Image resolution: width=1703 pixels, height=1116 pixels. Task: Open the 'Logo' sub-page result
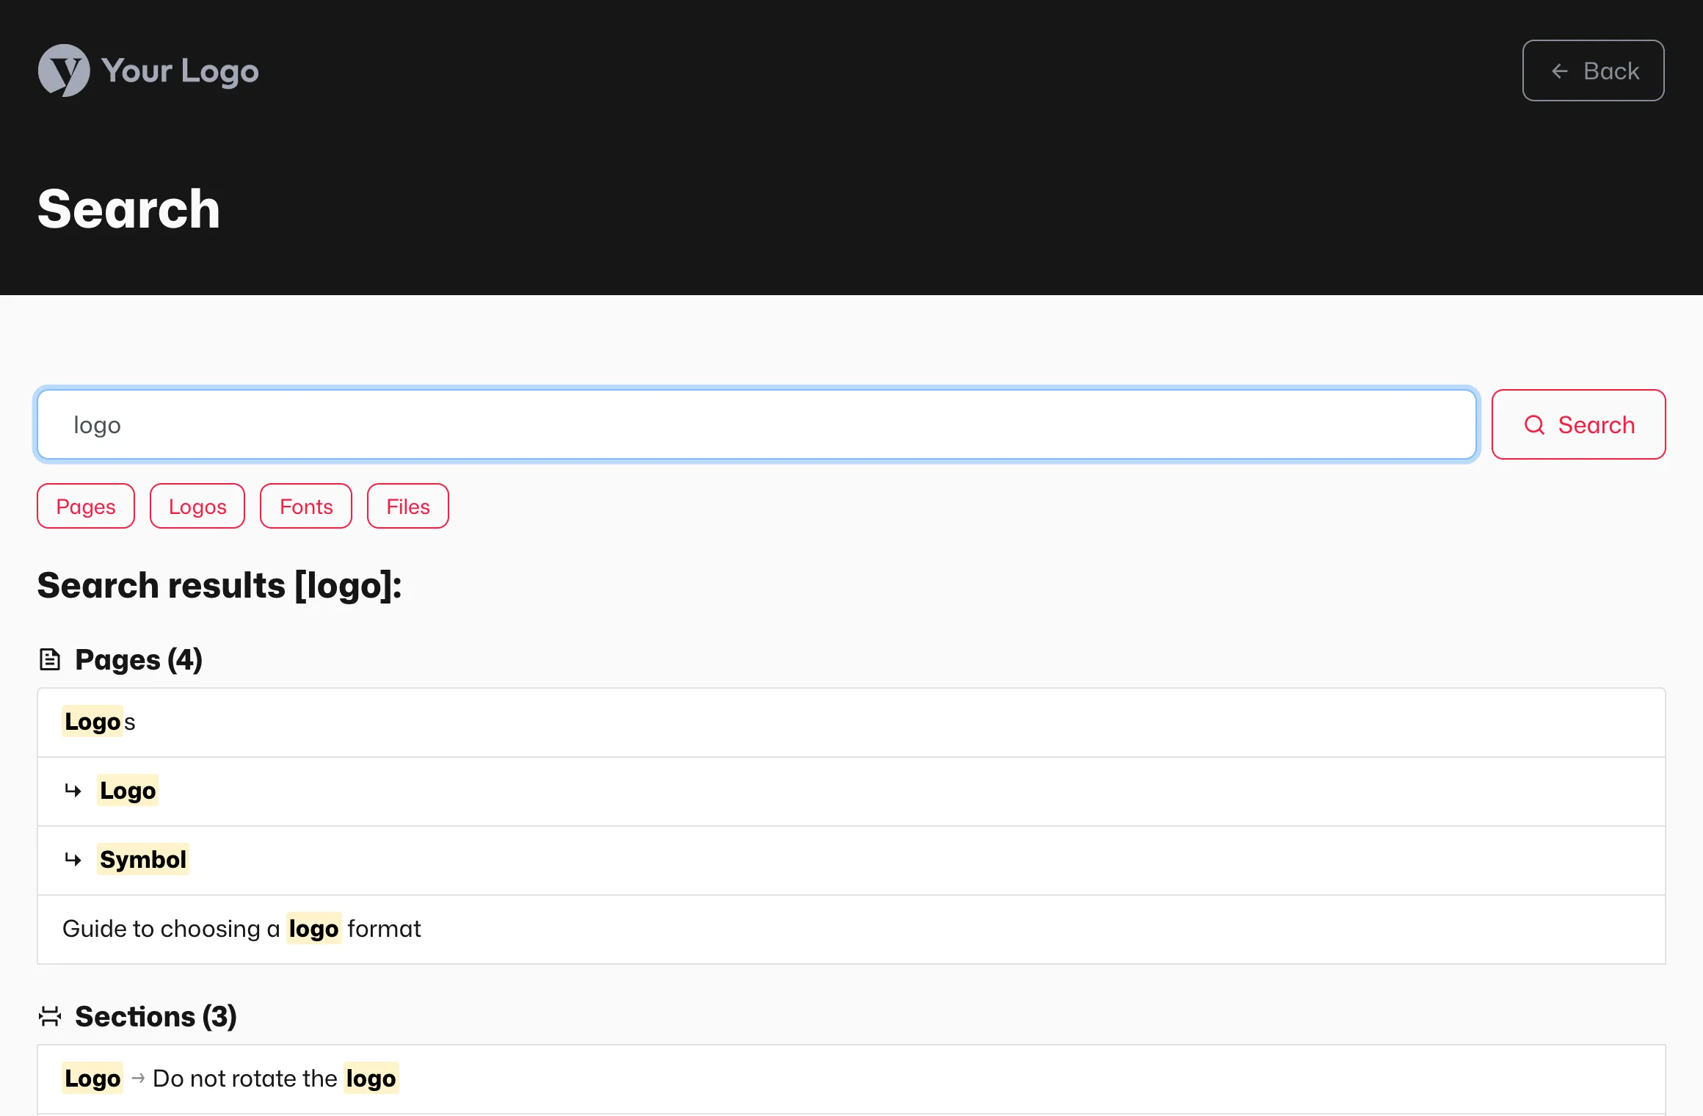[x=851, y=791]
